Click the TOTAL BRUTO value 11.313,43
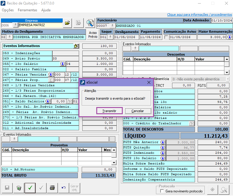 99,175
